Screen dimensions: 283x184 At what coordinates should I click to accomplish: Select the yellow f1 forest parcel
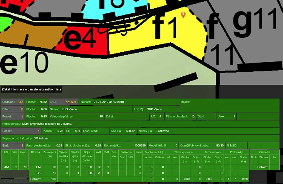155,42
